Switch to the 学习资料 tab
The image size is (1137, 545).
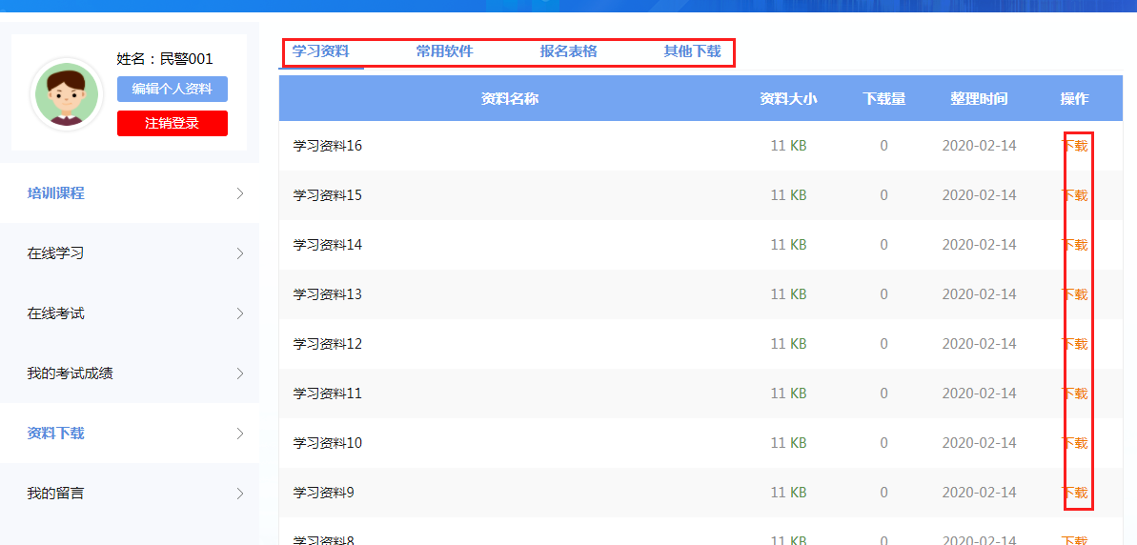(x=321, y=51)
